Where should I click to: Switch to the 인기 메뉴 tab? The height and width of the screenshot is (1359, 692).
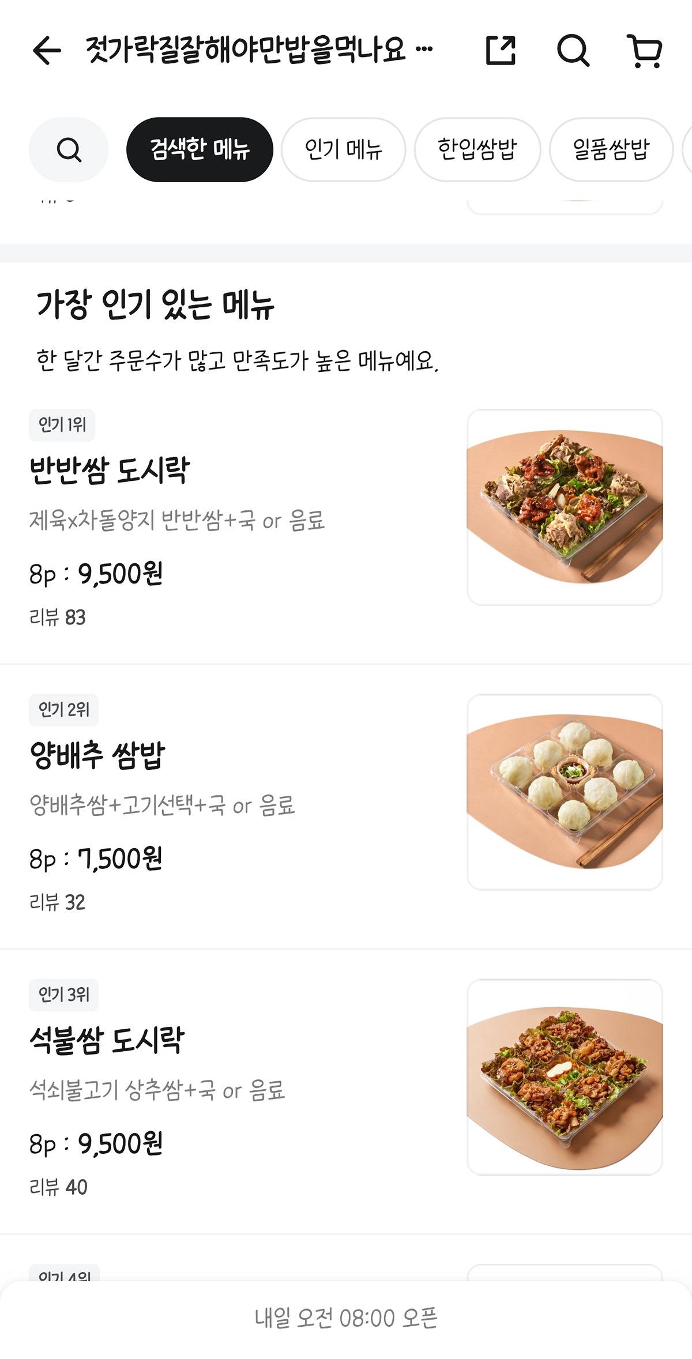tap(343, 150)
